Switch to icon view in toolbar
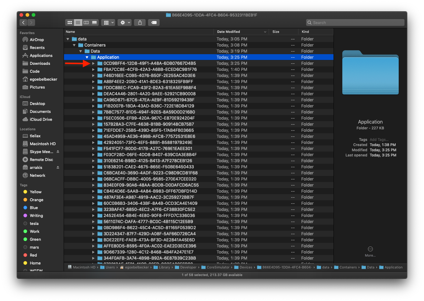424x301 pixels. tap(70, 23)
